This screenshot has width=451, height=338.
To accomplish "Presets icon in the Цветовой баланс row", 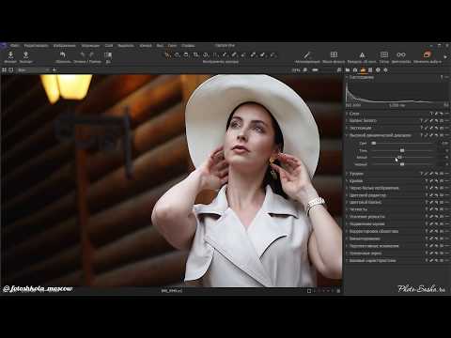I will pyautogui.click(x=442, y=202).
